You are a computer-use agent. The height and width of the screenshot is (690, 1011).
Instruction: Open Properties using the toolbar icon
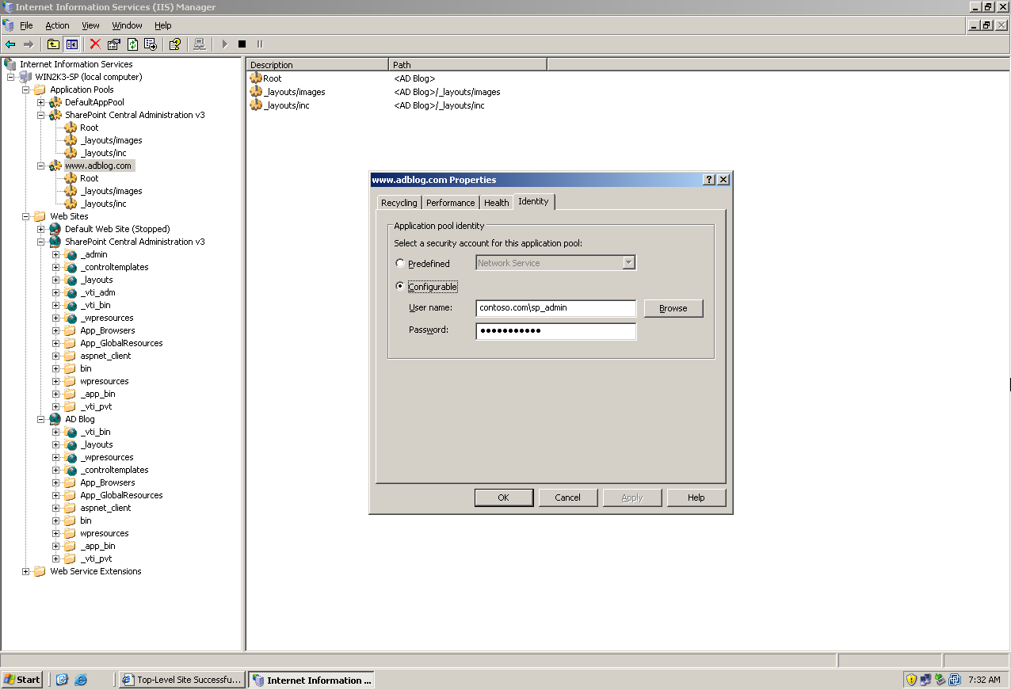click(x=113, y=44)
